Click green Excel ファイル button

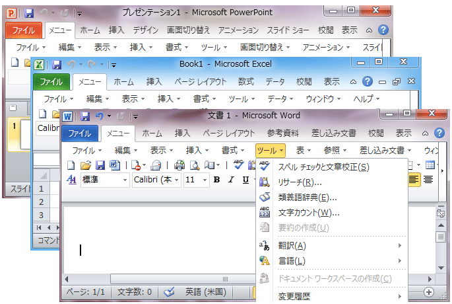[51, 82]
